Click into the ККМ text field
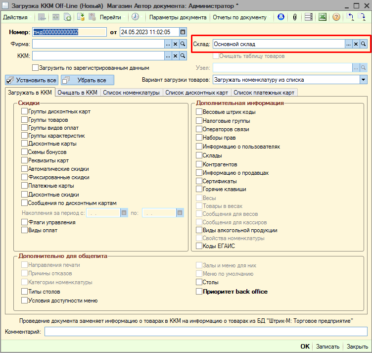Image resolution: width=372 pixels, height=353 pixels. tap(98, 56)
